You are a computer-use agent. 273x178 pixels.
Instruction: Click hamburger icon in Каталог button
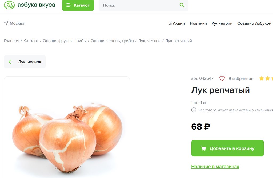(69, 5)
